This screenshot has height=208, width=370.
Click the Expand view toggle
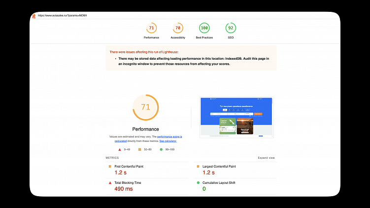point(266,158)
